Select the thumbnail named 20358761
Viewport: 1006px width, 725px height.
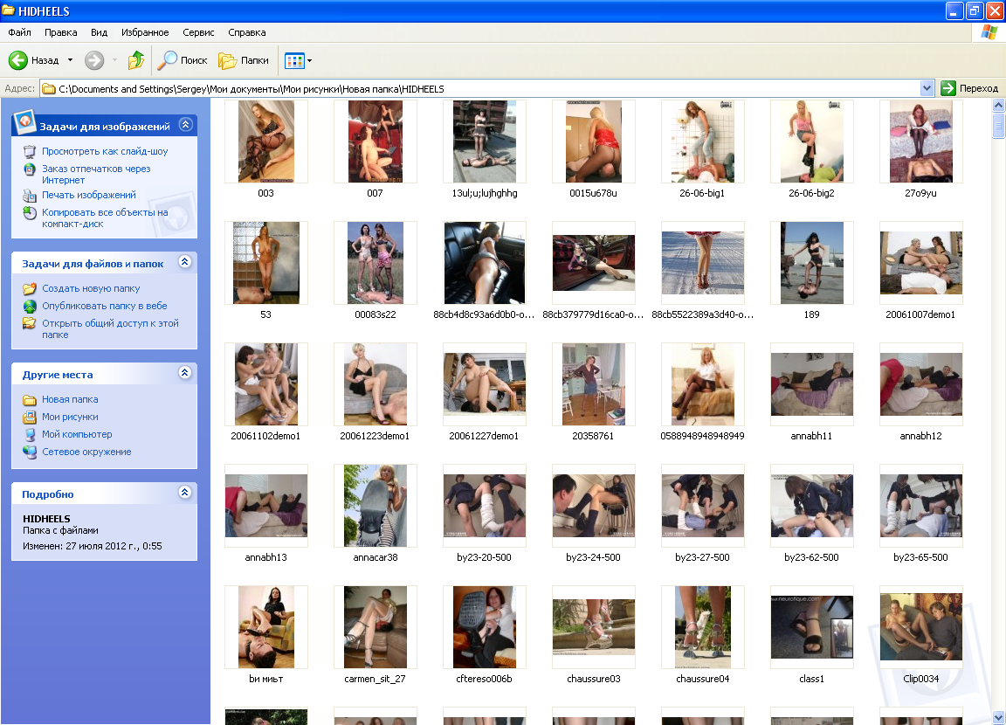tap(594, 384)
